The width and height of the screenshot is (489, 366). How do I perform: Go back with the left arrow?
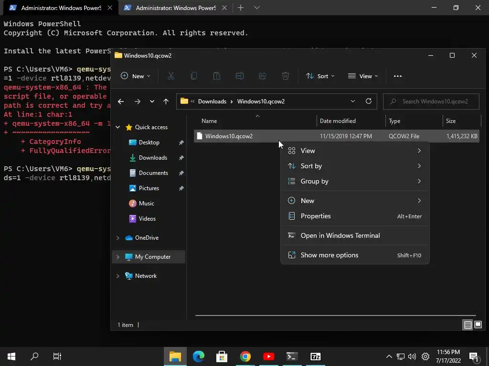121,102
